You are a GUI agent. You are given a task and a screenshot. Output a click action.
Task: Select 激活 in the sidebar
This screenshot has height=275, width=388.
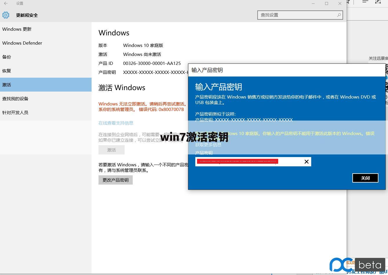[x=46, y=85]
